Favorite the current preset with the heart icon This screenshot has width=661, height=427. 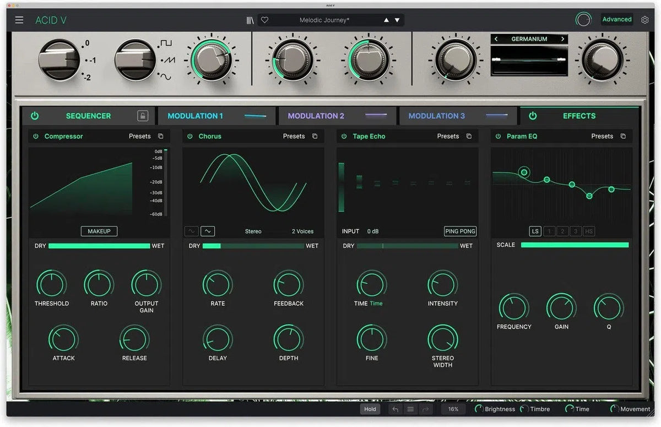point(264,19)
